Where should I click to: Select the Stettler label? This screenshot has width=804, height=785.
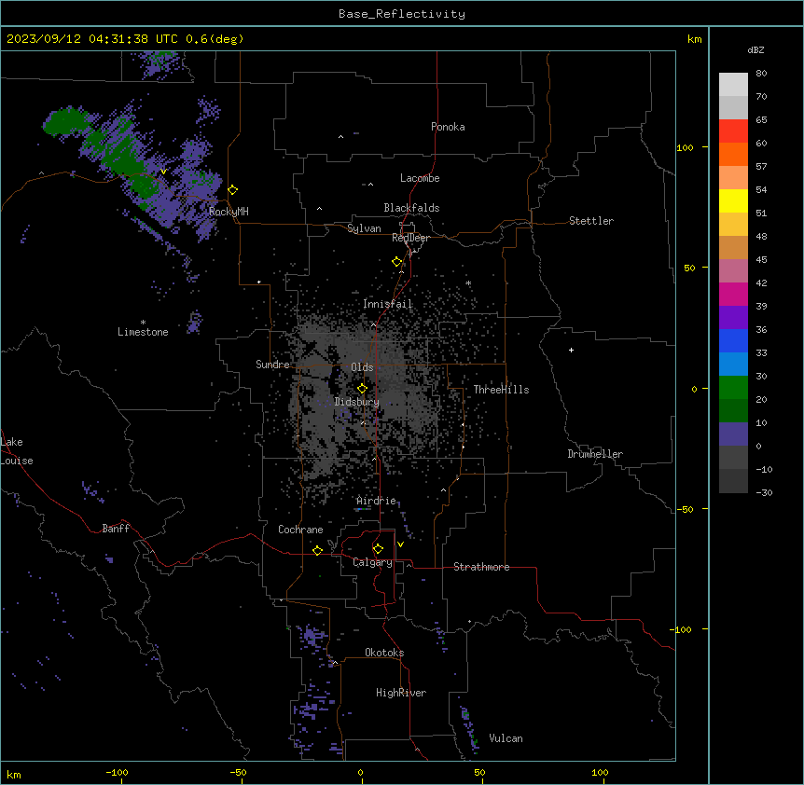591,221
